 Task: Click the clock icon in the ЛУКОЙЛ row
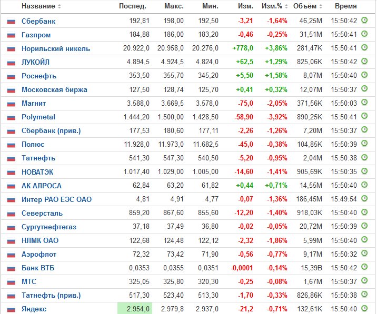point(364,61)
